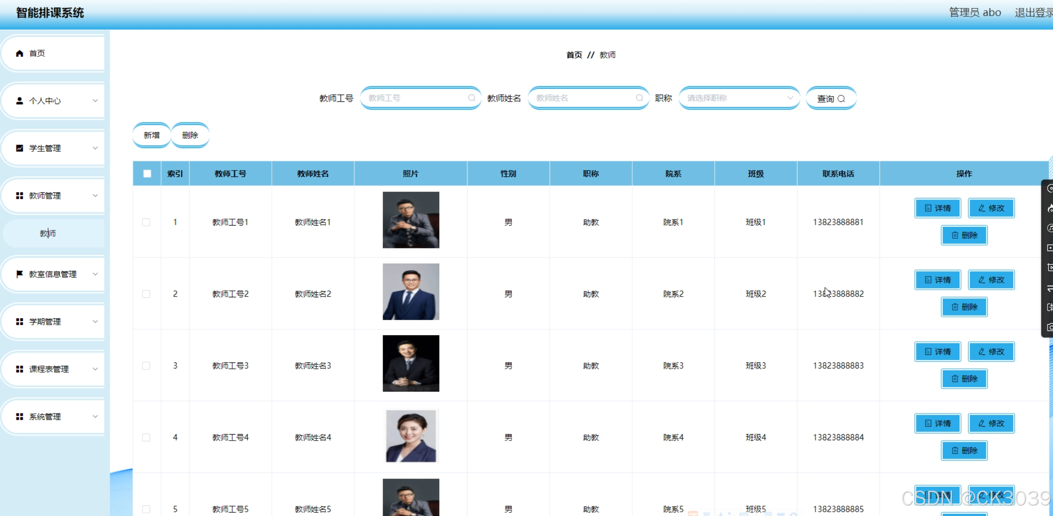Check the checkbox for row 3

[x=146, y=366]
